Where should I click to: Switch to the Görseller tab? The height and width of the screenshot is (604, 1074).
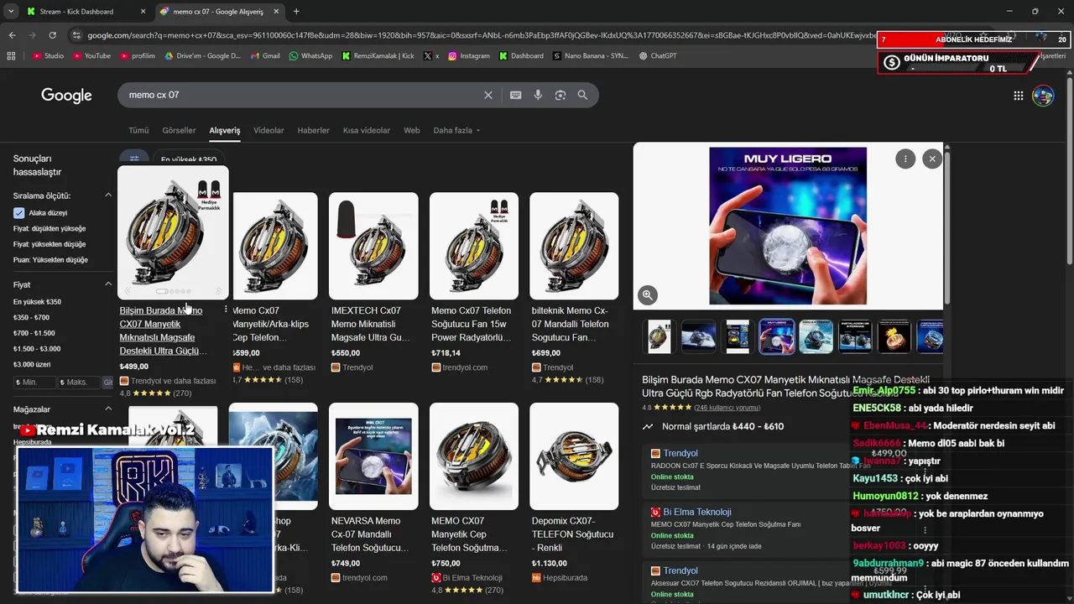point(179,131)
